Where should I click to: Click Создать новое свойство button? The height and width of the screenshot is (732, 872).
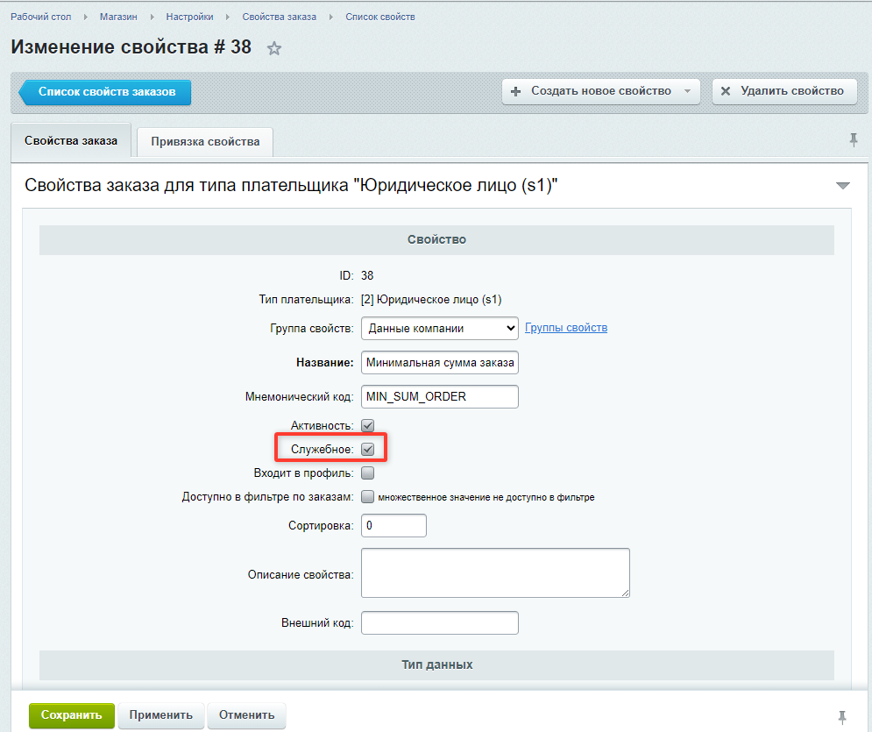tap(601, 91)
